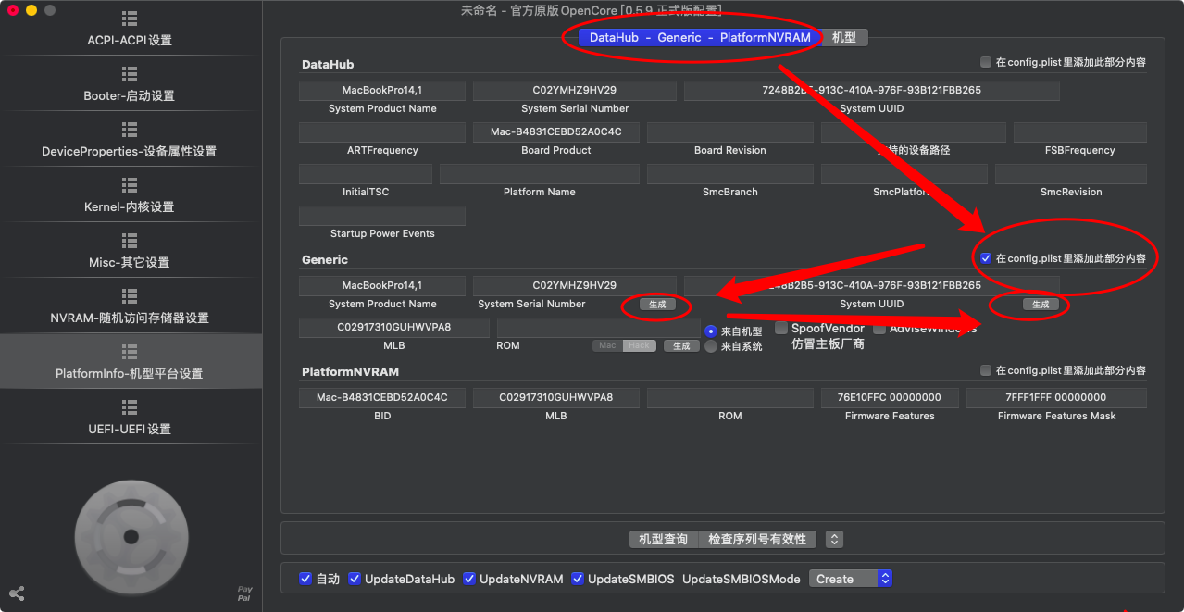Toggle the UpdateSMBIOS checkbox

[x=578, y=579]
